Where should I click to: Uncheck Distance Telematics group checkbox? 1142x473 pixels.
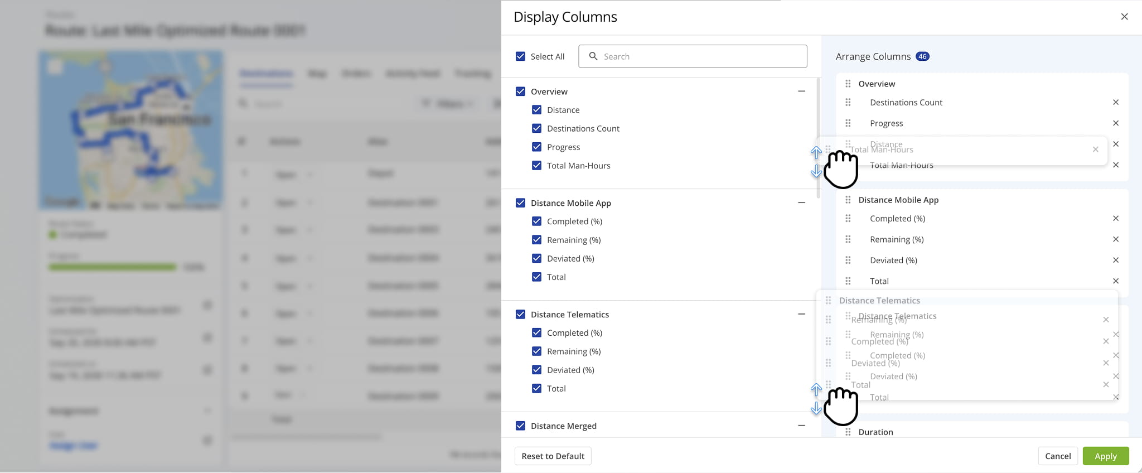click(520, 315)
